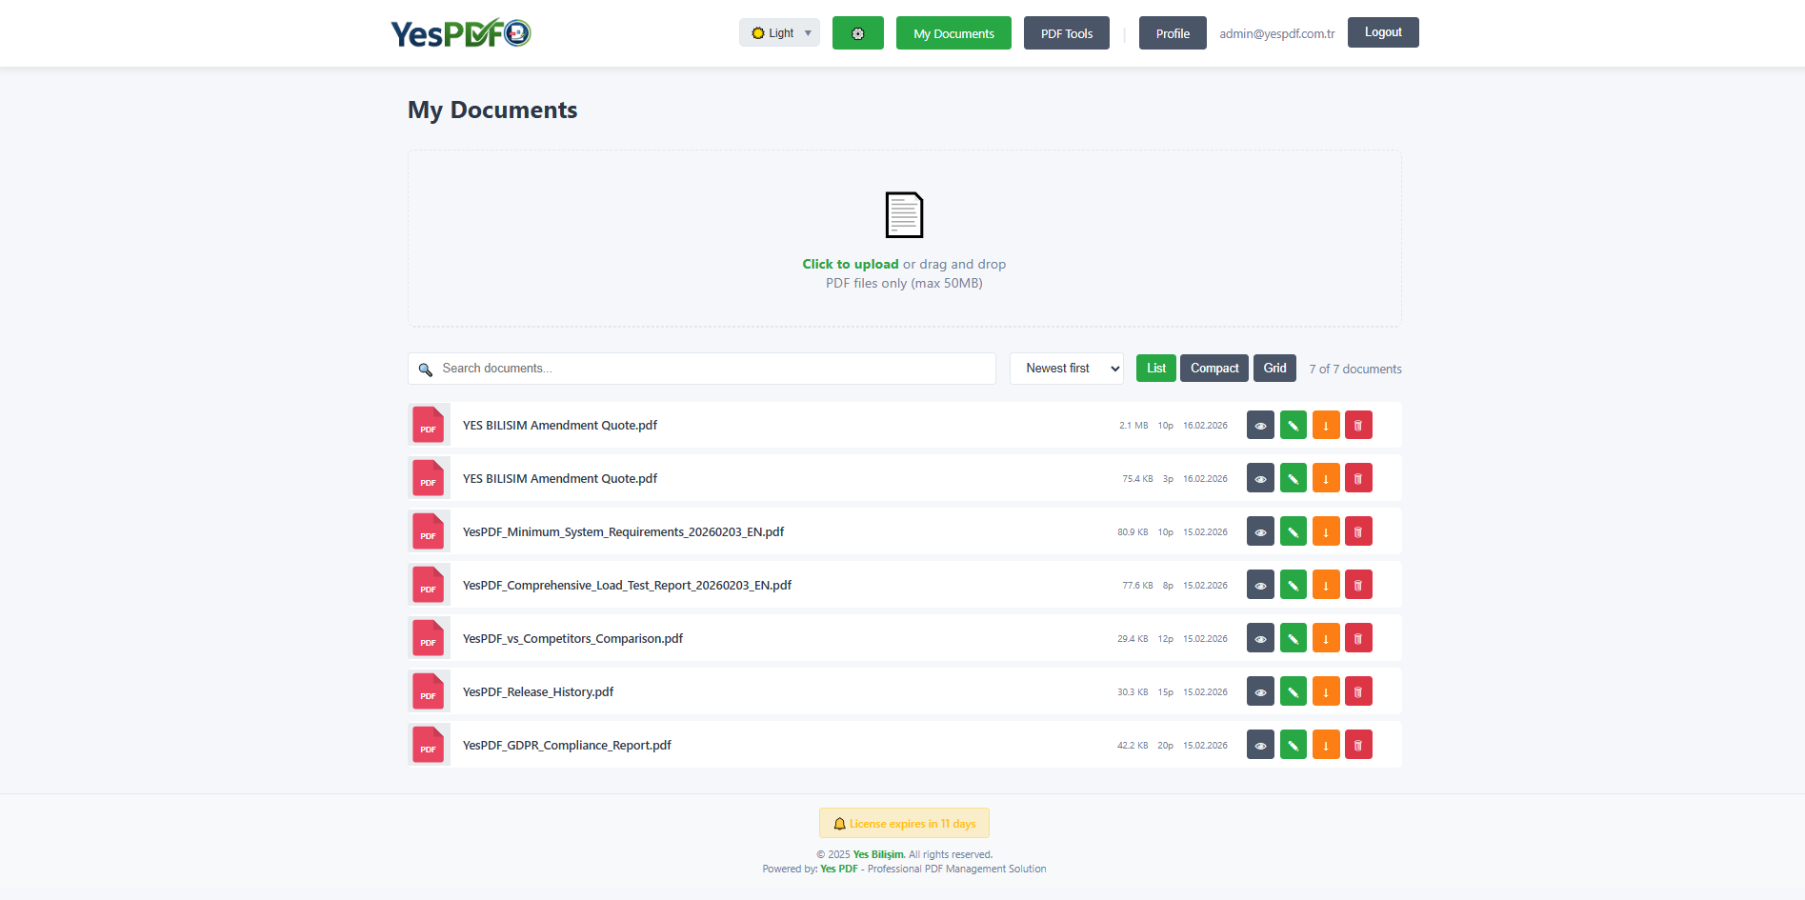Open the Yes PDF footer link

click(839, 869)
